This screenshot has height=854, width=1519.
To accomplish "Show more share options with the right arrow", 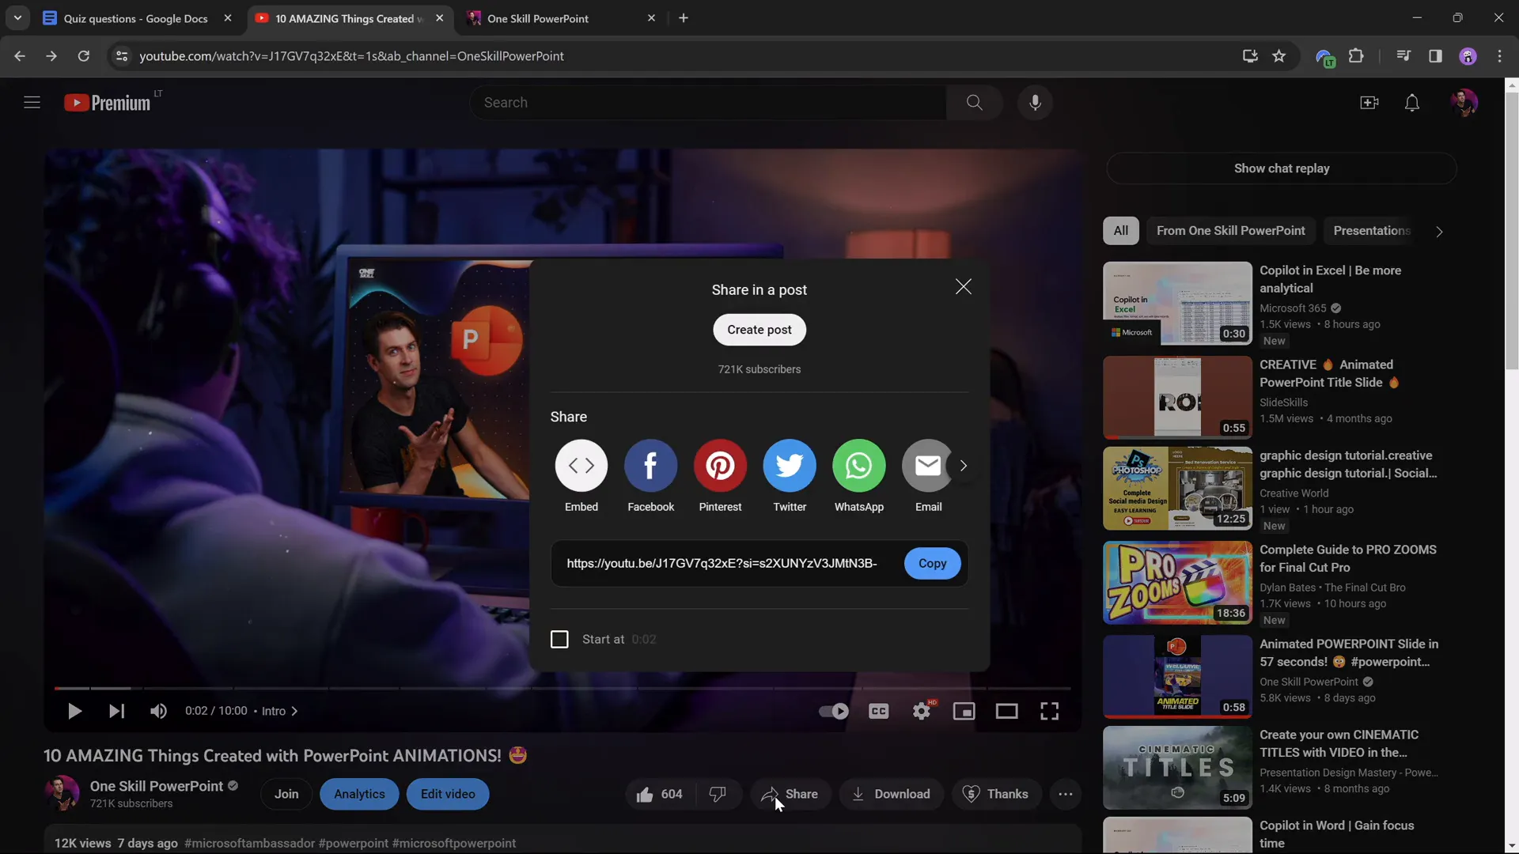I will click(963, 466).
